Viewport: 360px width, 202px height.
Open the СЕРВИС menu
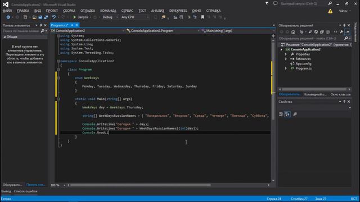click(x=127, y=11)
